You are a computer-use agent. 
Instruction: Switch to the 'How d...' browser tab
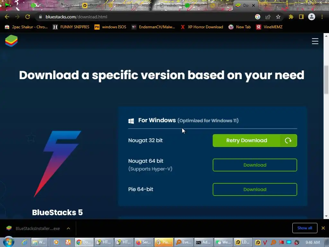coord(42,5)
